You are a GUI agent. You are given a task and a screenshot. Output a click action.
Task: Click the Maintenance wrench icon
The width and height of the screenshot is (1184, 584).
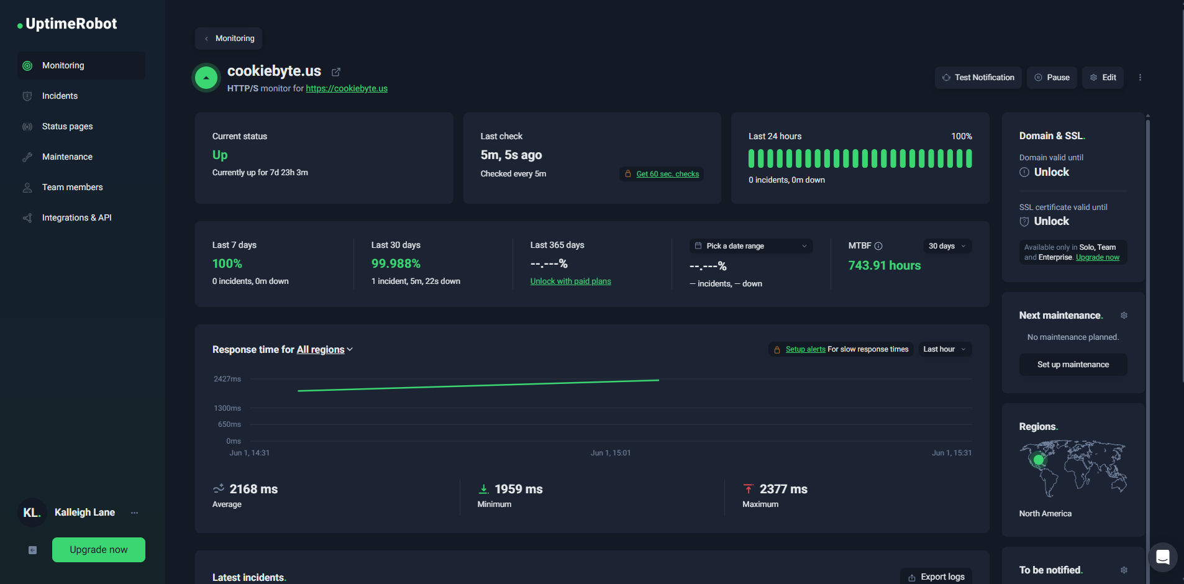point(27,157)
